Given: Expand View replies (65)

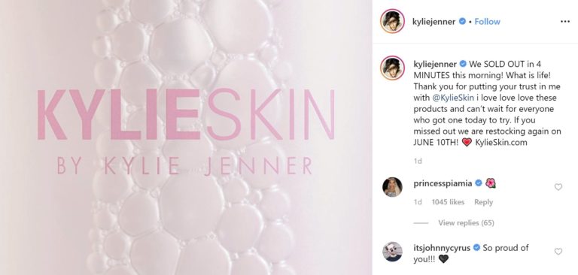Looking at the screenshot, I should click(466, 222).
